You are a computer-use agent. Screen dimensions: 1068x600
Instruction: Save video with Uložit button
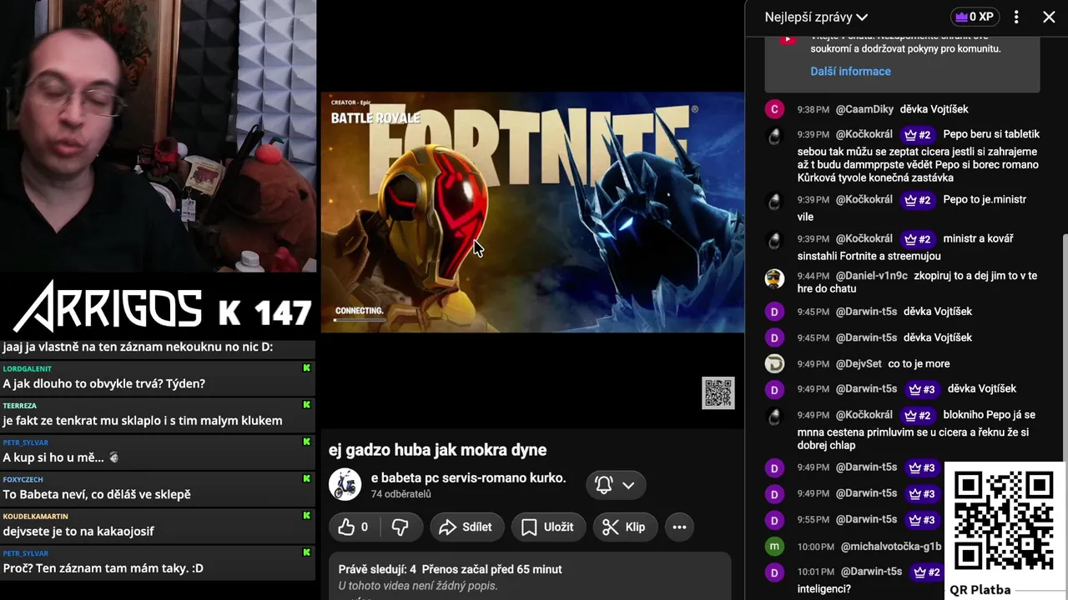[x=547, y=527]
